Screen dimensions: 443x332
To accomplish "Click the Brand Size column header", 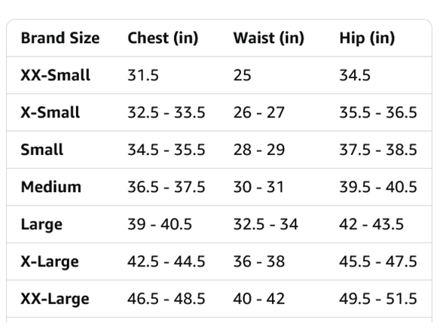I will (60, 38).
